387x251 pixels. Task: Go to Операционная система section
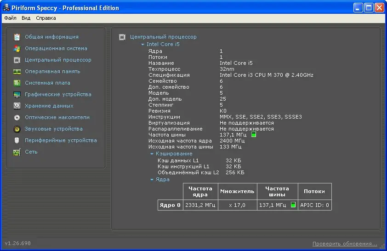click(56, 48)
